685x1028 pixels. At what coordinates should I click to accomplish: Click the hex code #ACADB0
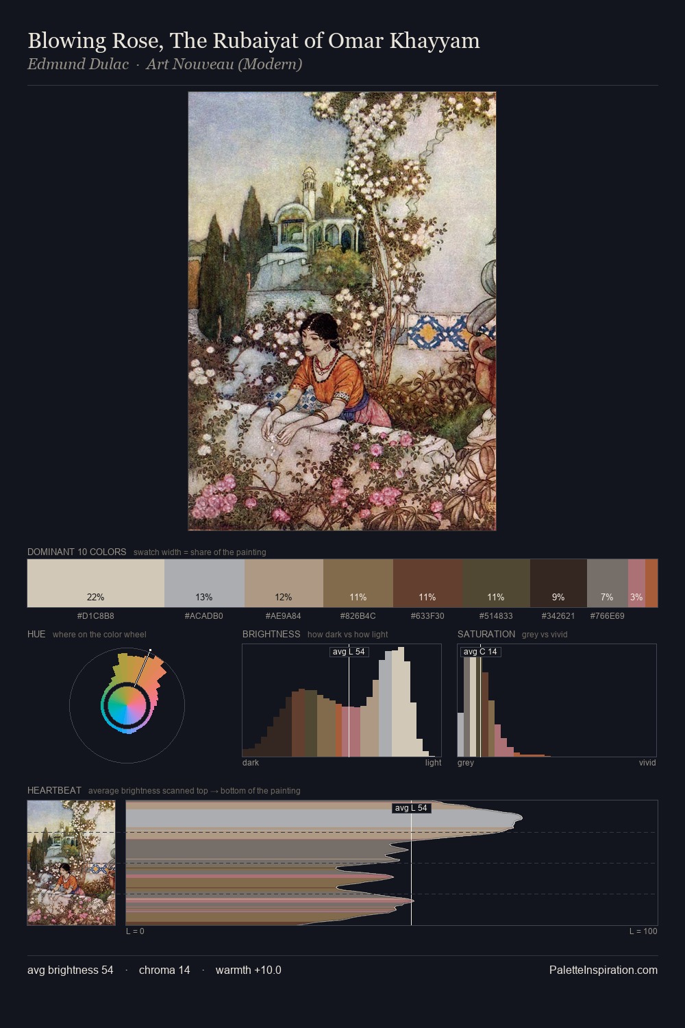(204, 615)
